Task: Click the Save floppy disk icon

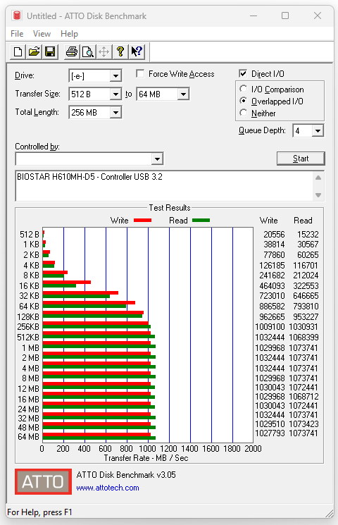Action: [x=50, y=52]
